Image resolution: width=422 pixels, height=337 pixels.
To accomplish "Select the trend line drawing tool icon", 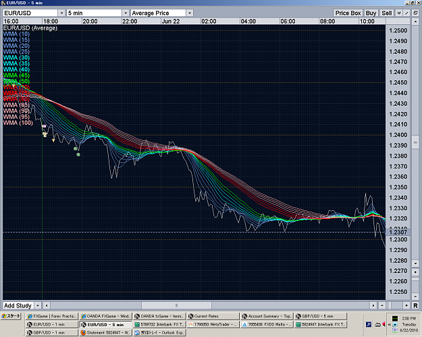I will pos(406,13).
